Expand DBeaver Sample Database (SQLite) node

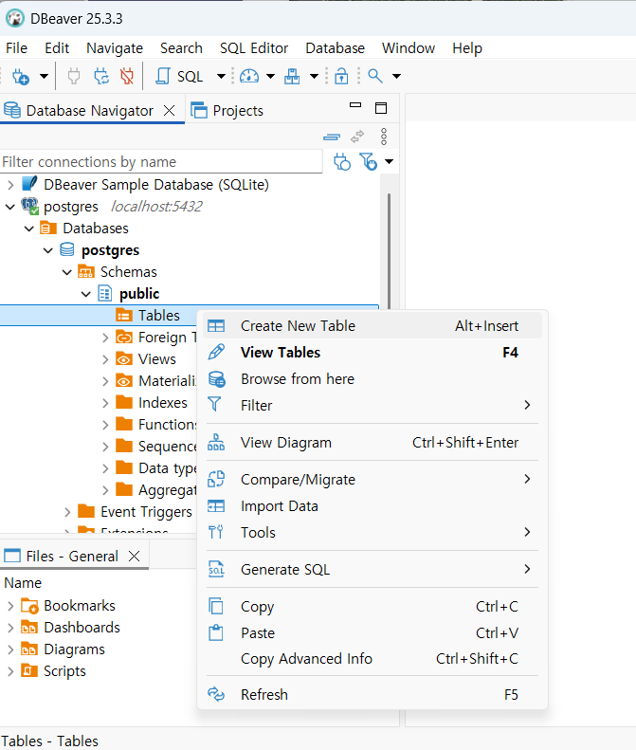click(x=10, y=185)
